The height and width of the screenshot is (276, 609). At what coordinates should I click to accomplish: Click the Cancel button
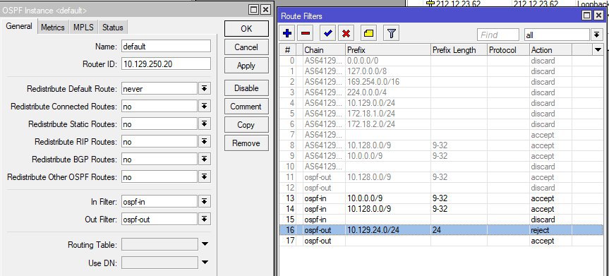pyautogui.click(x=246, y=47)
